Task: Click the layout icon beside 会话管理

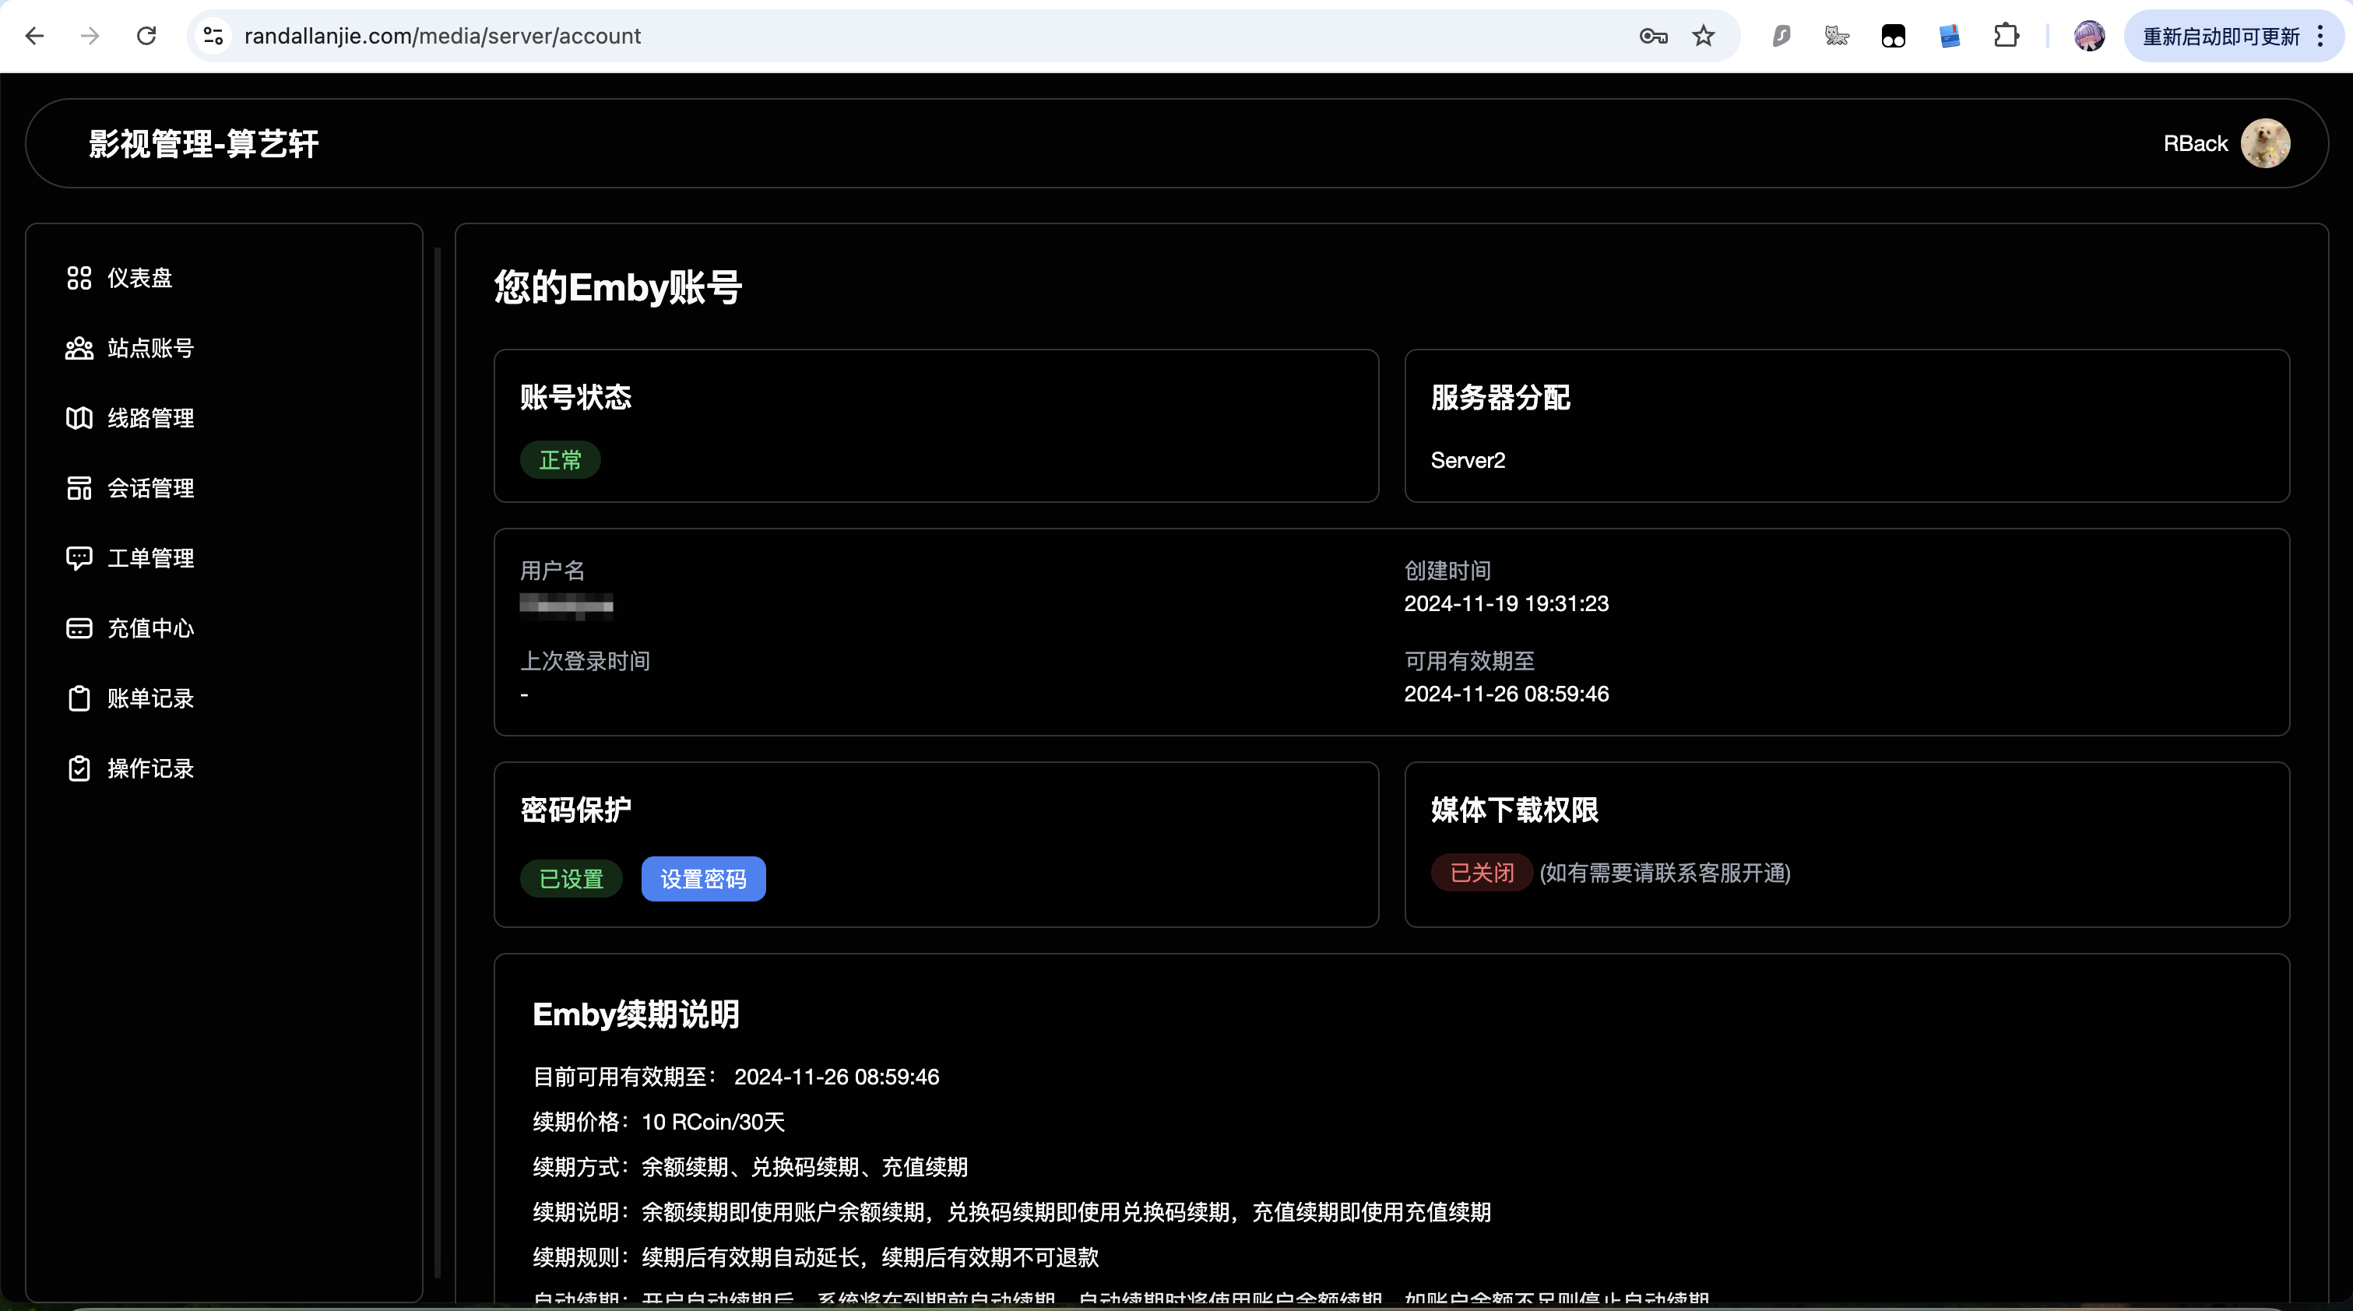Action: (x=79, y=489)
